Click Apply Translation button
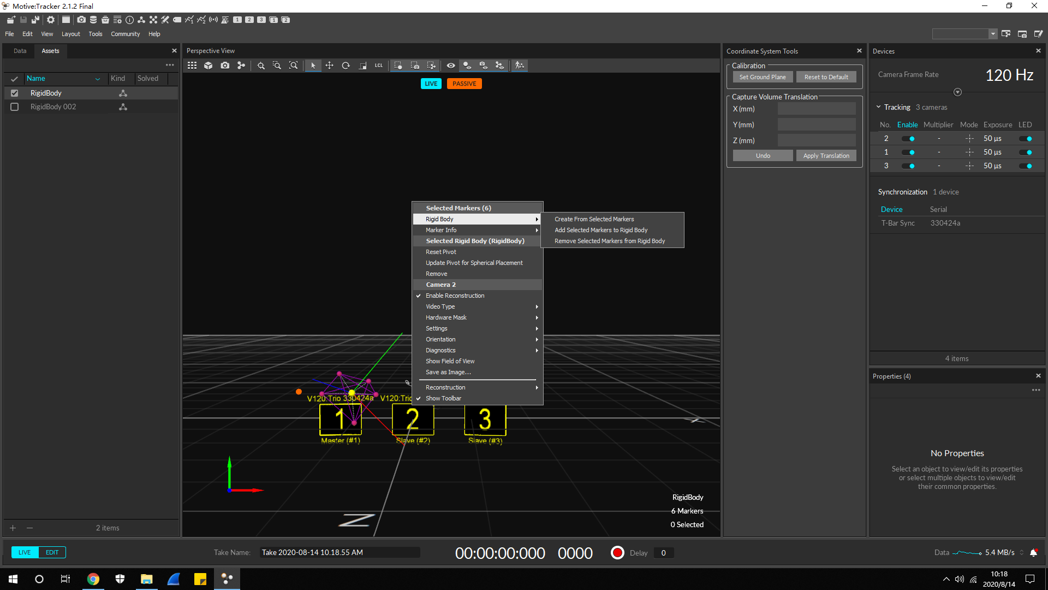 826,156
